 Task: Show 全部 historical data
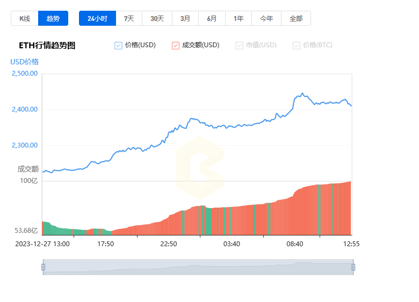(x=296, y=18)
